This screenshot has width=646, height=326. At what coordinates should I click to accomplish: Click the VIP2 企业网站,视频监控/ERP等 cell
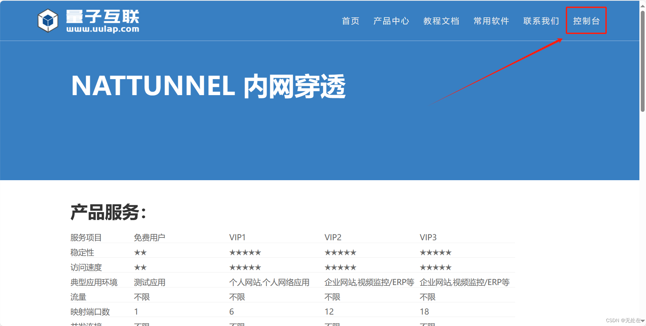(x=369, y=282)
